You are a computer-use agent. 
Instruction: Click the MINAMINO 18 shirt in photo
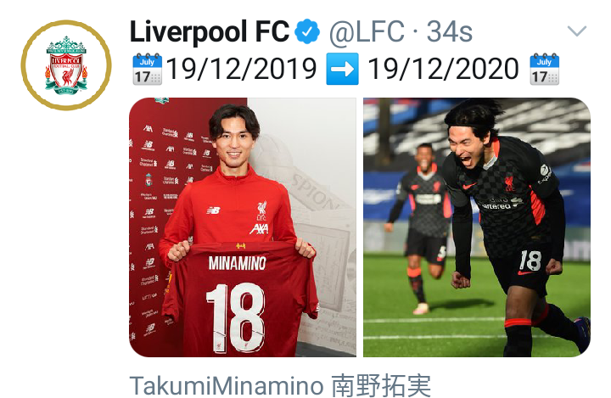point(238,298)
